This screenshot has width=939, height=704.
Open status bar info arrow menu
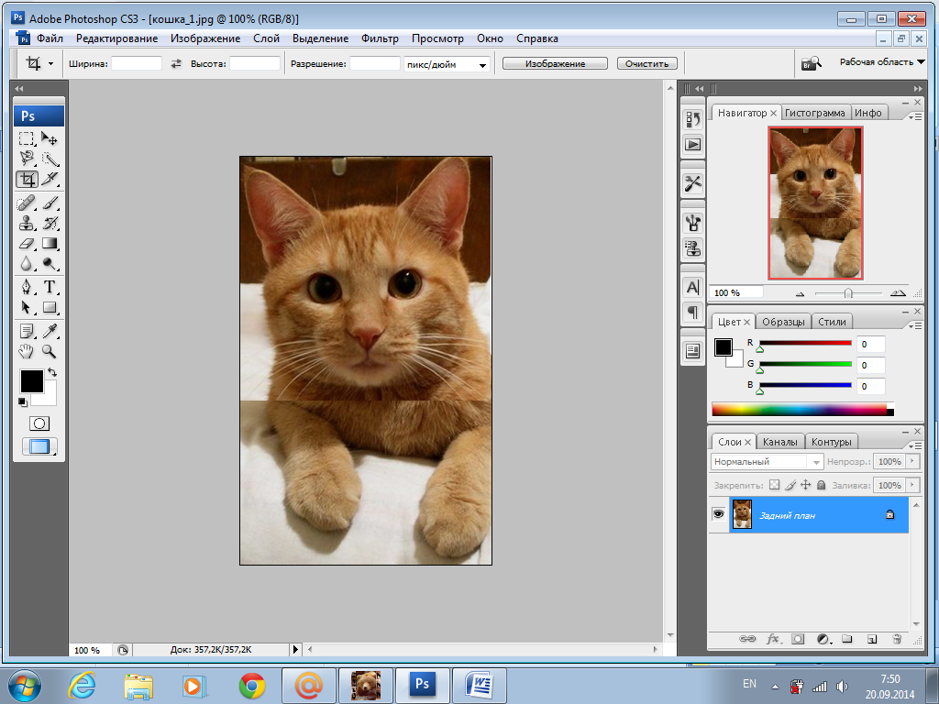[295, 649]
